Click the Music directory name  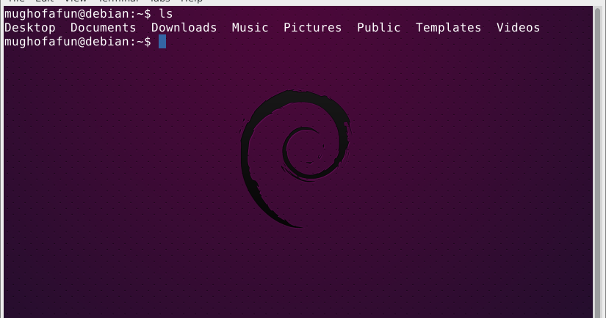click(x=250, y=28)
